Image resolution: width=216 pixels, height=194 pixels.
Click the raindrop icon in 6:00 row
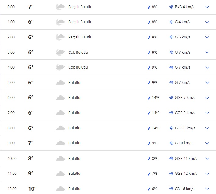[x=149, y=98]
